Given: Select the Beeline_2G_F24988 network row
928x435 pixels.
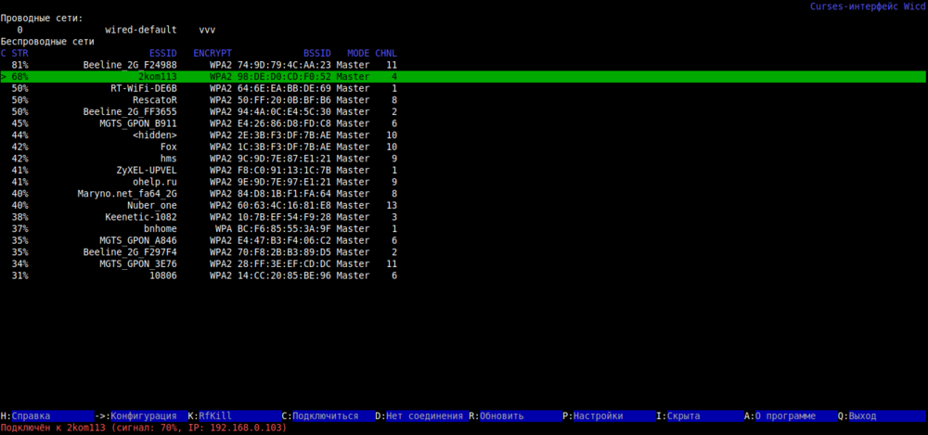Looking at the screenshot, I should (x=199, y=65).
